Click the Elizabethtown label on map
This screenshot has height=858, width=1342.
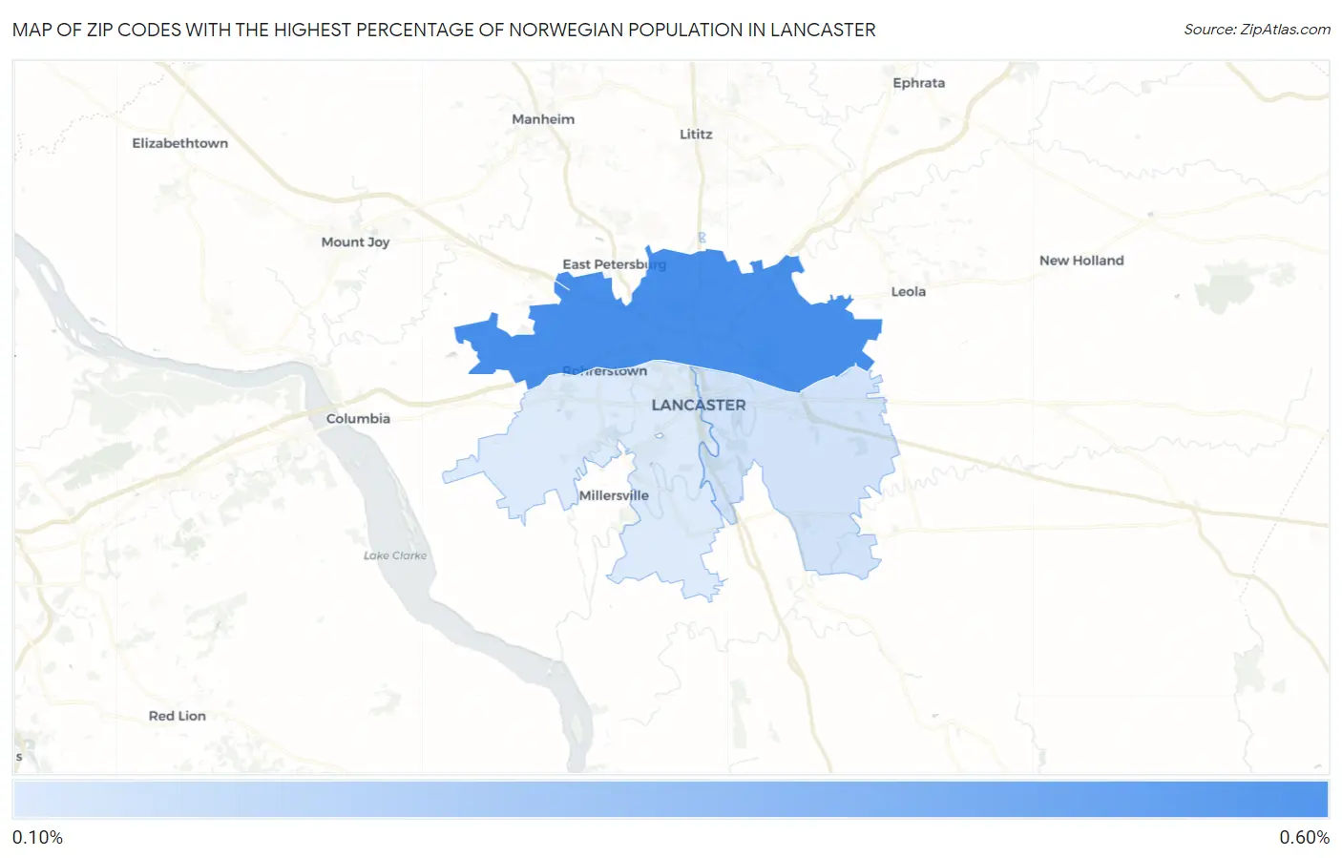pyautogui.click(x=180, y=143)
